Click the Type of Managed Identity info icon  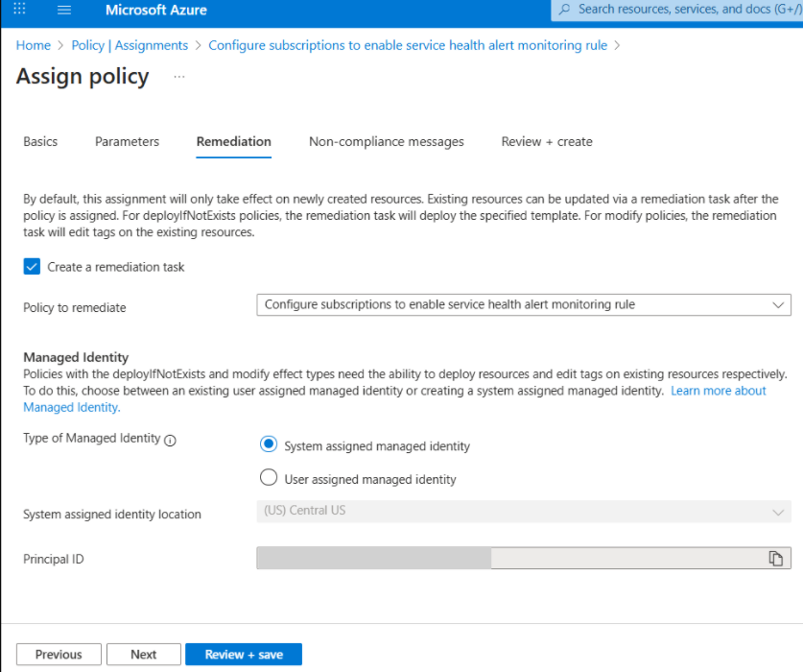tap(171, 440)
